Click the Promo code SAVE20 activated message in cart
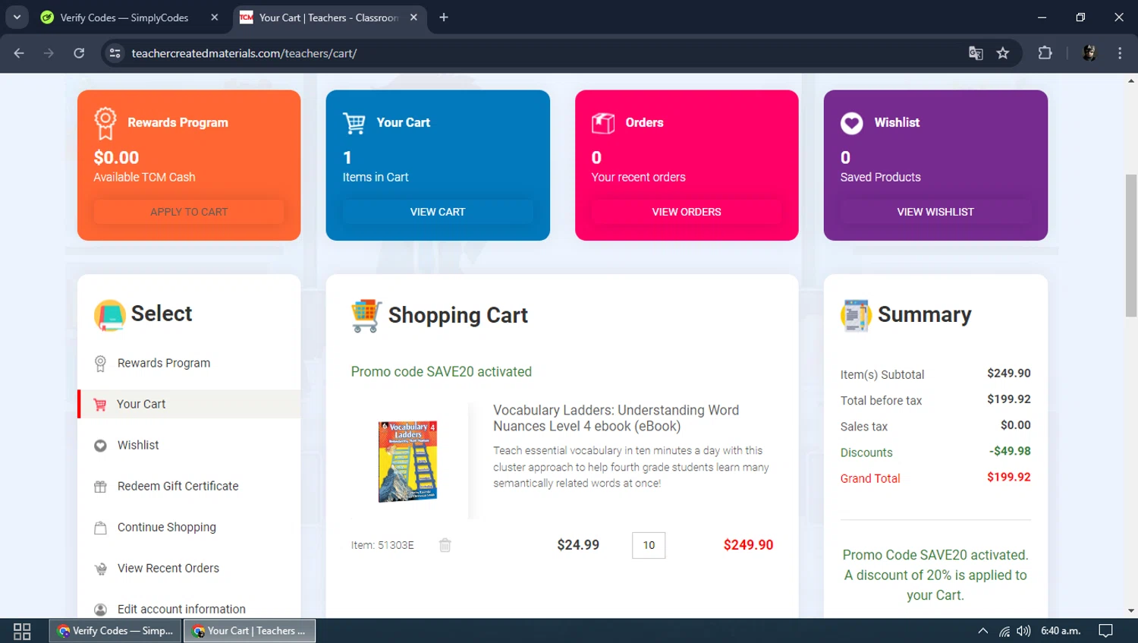Viewport: 1138px width, 643px height. pos(442,372)
